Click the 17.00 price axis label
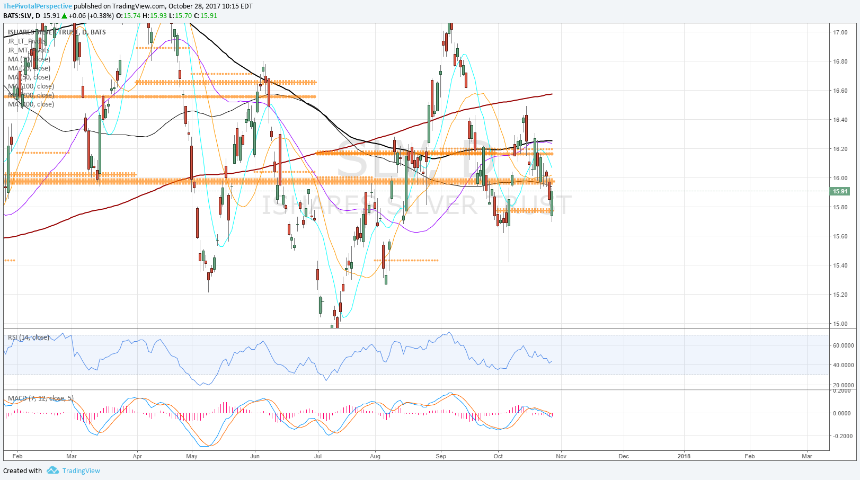Image resolution: width=860 pixels, height=480 pixels. 840,32
